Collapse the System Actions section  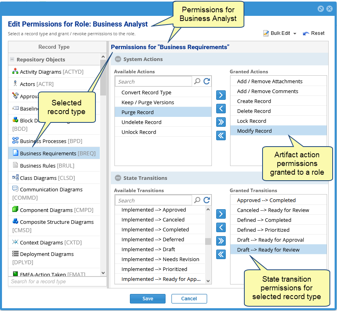coord(118,59)
